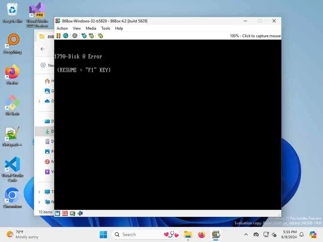Select the OneDrive cloud icon in sidebar
Image resolution: width=323 pixels, height=242 pixels.
pos(47,101)
